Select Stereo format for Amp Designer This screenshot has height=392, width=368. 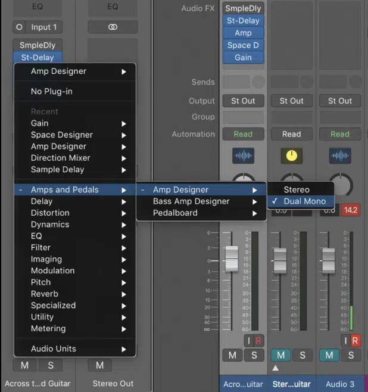(x=301, y=189)
